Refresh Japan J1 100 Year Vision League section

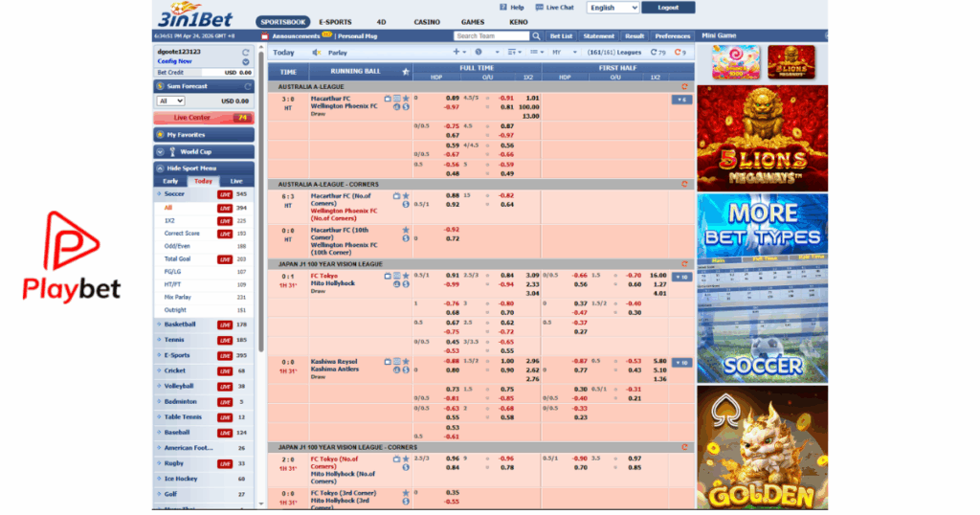click(x=684, y=264)
